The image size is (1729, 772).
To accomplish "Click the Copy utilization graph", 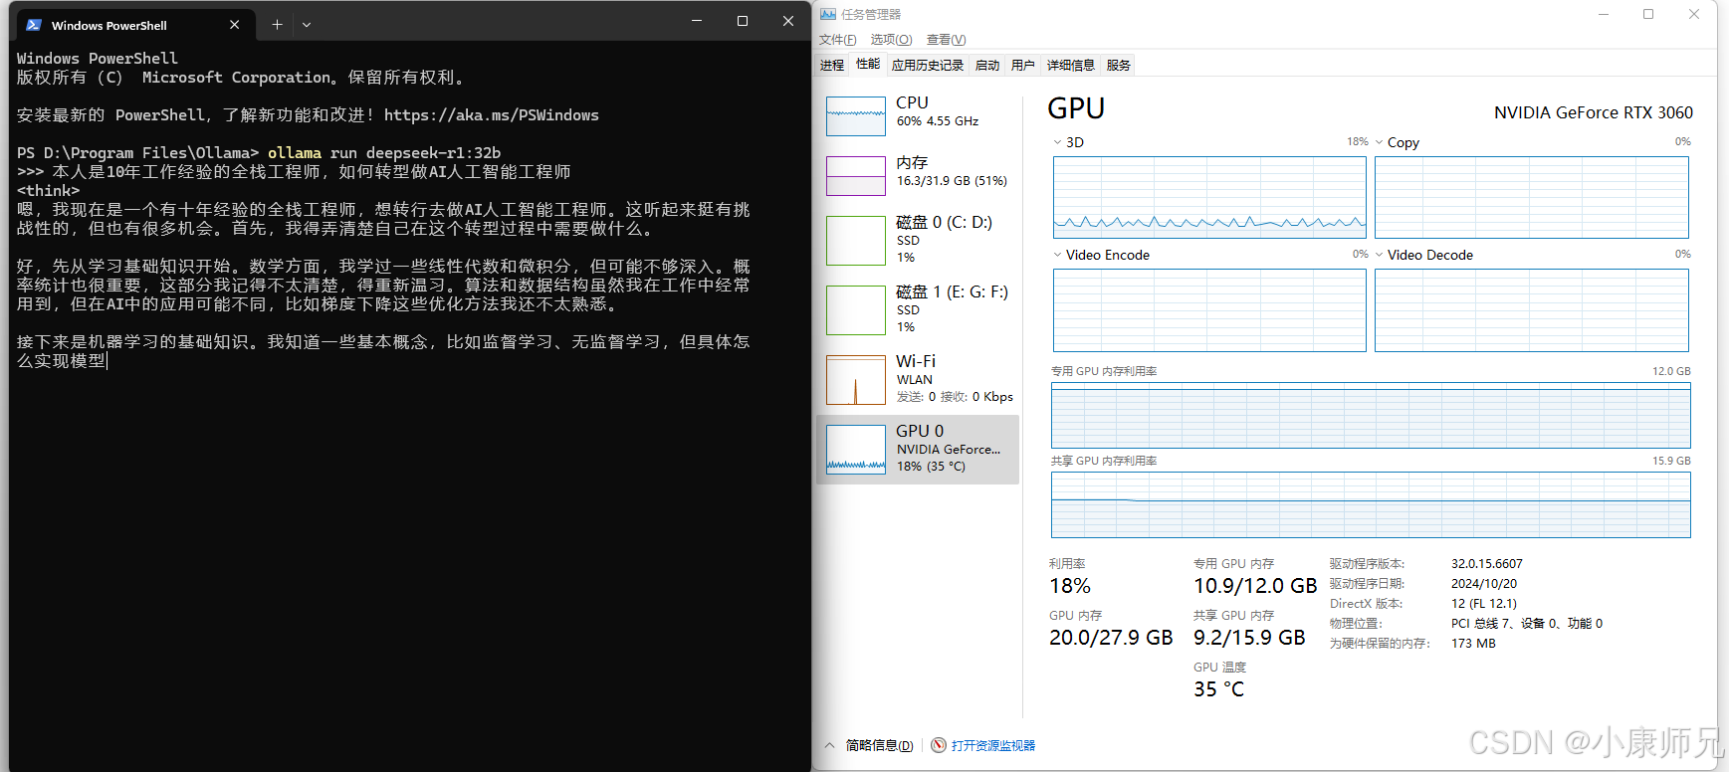I will pos(1532,197).
